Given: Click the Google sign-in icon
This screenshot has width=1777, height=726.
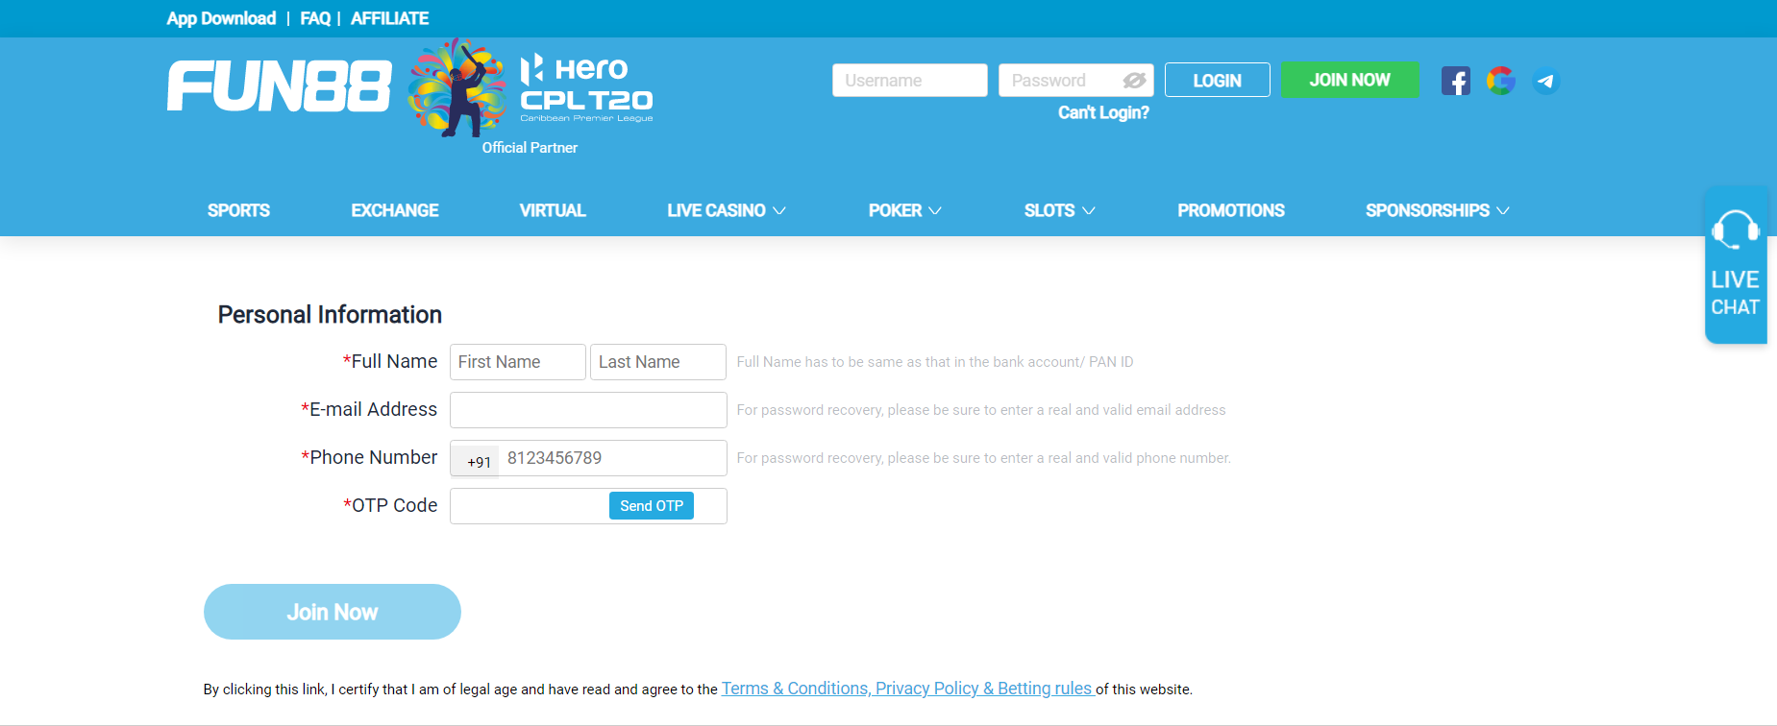Looking at the screenshot, I should [x=1500, y=81].
